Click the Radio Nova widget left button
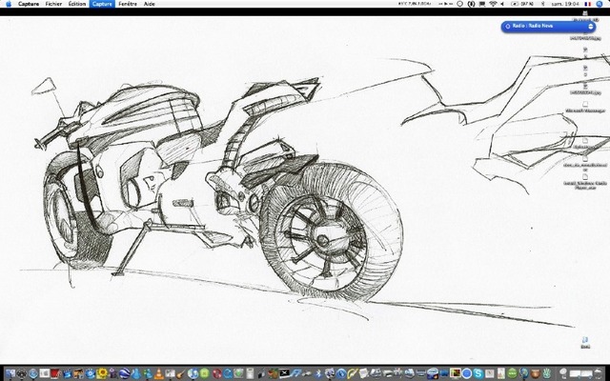Screen dimensions: 610x381 click(x=506, y=27)
